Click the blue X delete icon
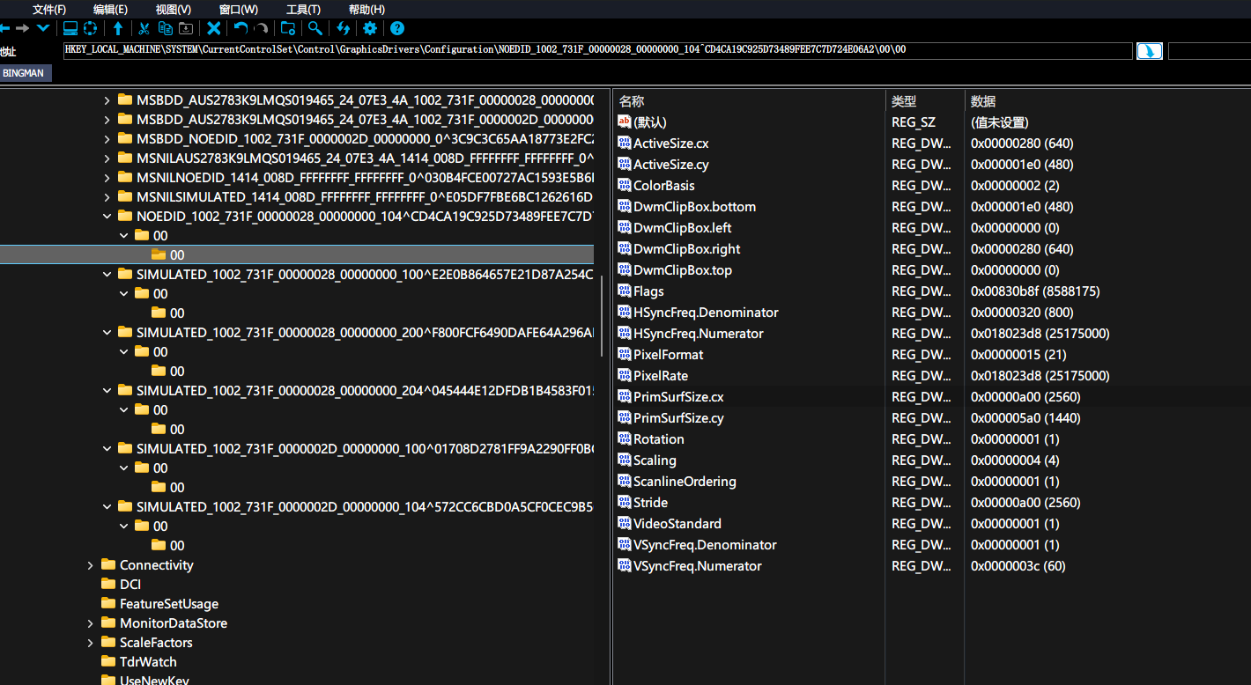Screen dimensions: 1251x685 pos(213,29)
